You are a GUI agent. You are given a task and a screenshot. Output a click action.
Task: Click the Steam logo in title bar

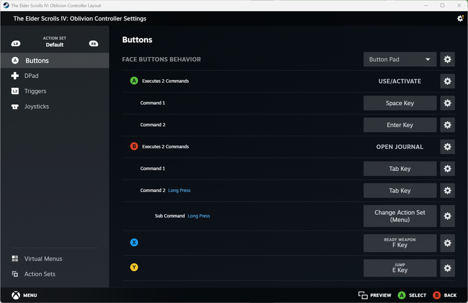point(6,5)
